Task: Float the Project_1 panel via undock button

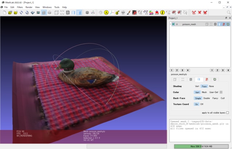Action: click(225, 18)
